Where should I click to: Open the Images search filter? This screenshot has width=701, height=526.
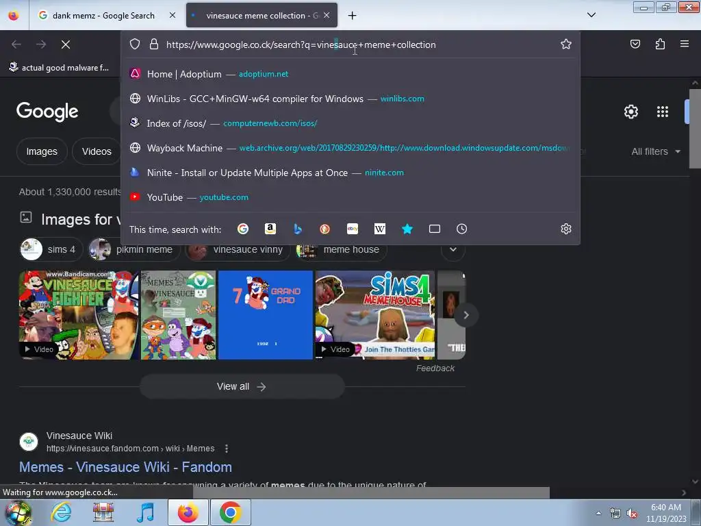pyautogui.click(x=42, y=151)
